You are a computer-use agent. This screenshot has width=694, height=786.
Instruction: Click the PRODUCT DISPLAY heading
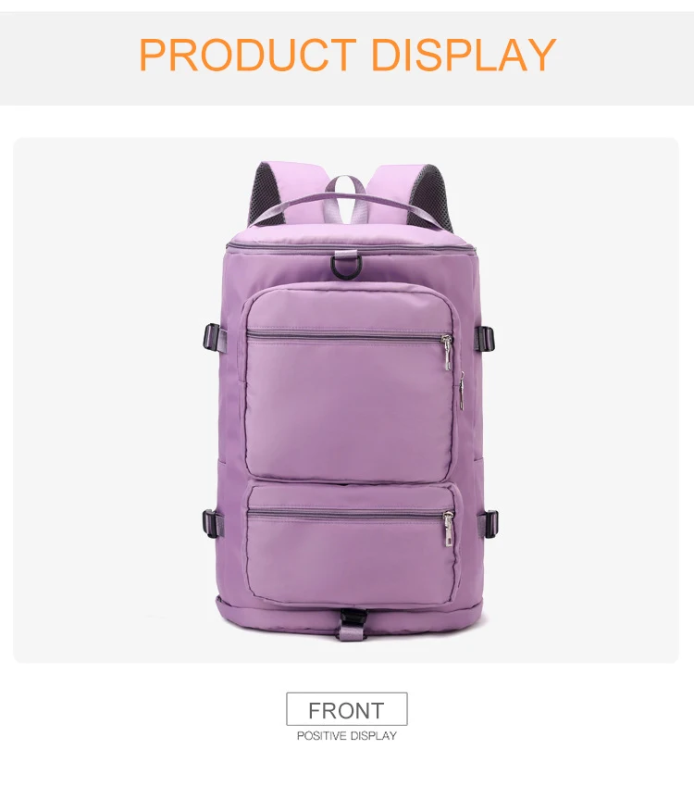347,54
